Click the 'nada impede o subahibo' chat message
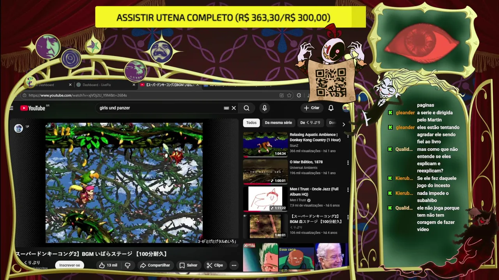The image size is (499, 280). point(433,197)
